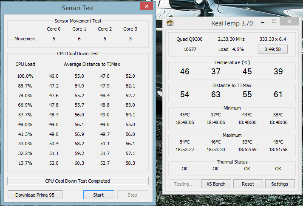Click the 37 temperature reading
The width and height of the screenshot is (303, 206).
click(216, 71)
